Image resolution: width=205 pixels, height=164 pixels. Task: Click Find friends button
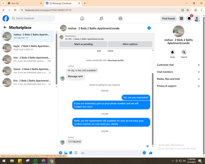pyautogui.click(x=169, y=18)
